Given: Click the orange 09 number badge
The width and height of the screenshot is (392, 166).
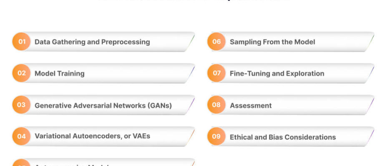Looking at the screenshot, I should point(216,137).
